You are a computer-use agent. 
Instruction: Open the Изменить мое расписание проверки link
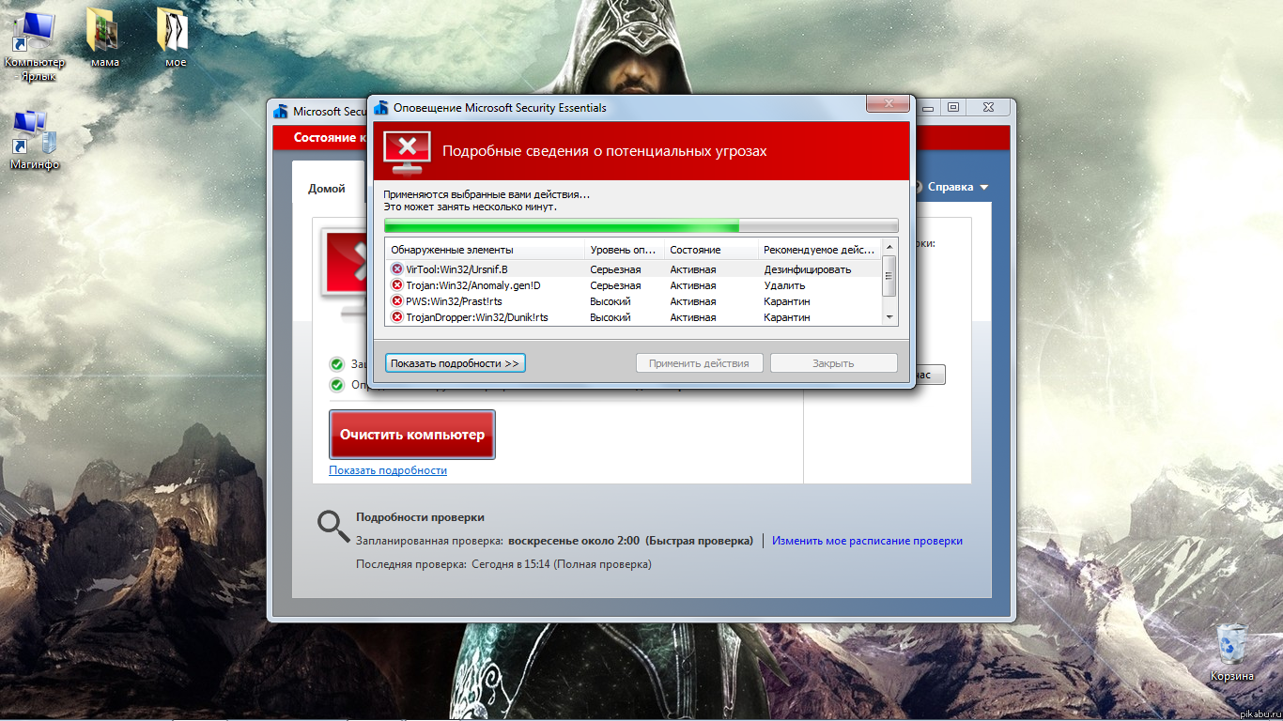coord(867,541)
